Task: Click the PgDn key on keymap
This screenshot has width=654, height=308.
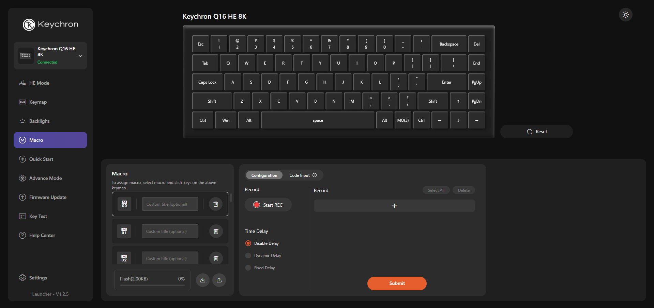Action: tap(476, 101)
